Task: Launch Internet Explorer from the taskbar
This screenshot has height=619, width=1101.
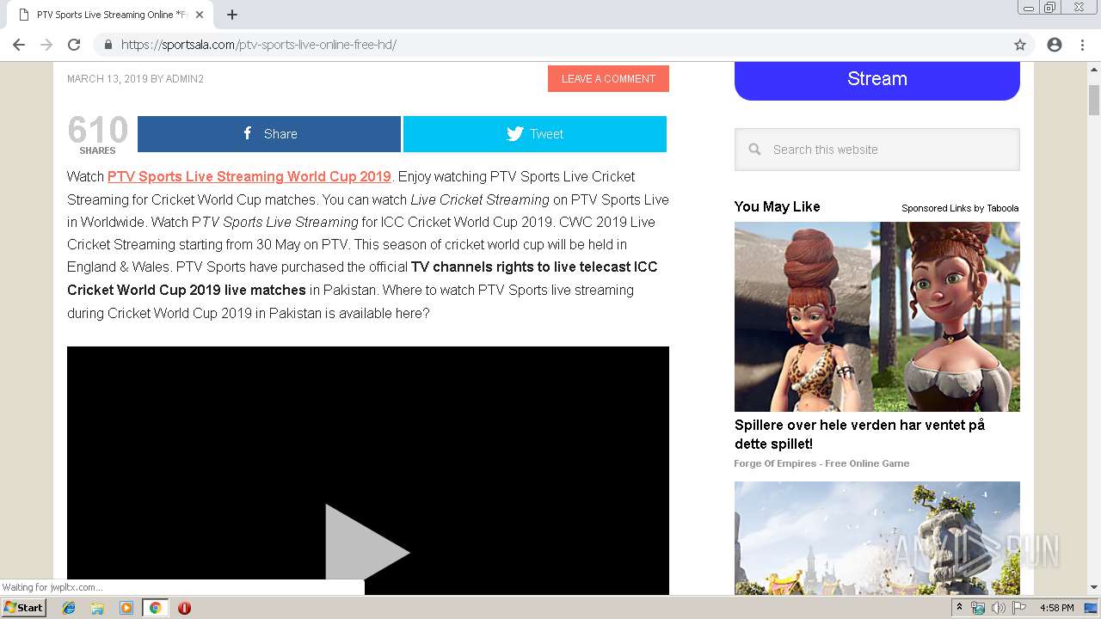Action: coord(69,608)
